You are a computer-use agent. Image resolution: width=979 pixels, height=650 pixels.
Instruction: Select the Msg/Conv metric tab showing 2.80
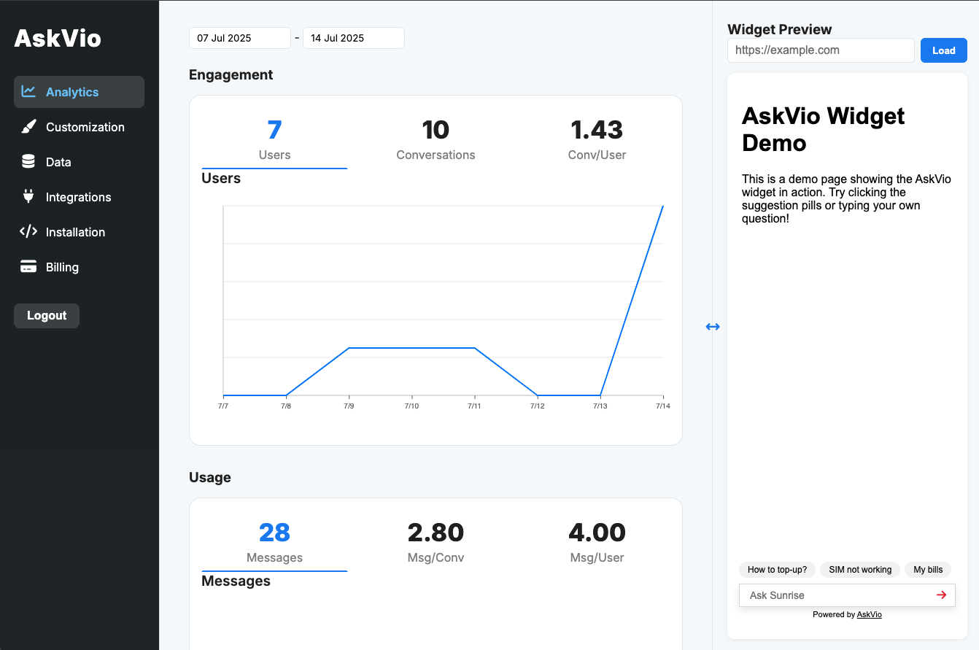pos(436,543)
